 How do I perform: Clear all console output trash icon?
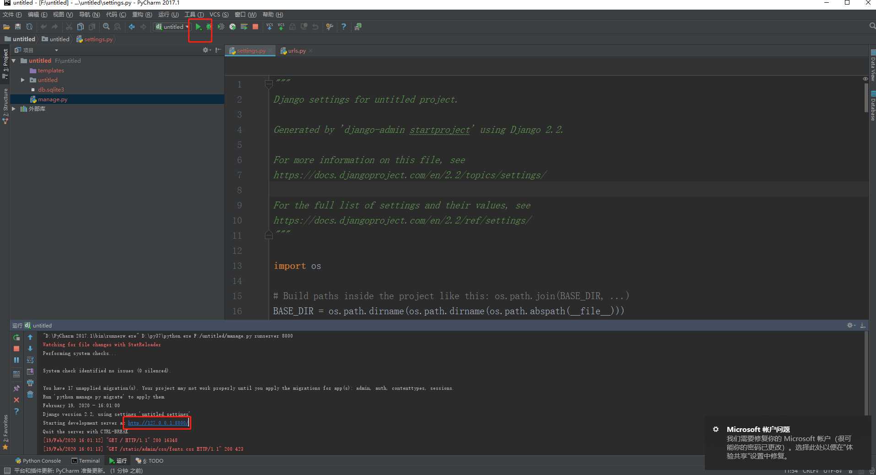click(x=30, y=394)
